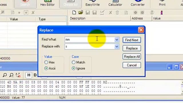Open the Hex Editor tool

[47, 3]
